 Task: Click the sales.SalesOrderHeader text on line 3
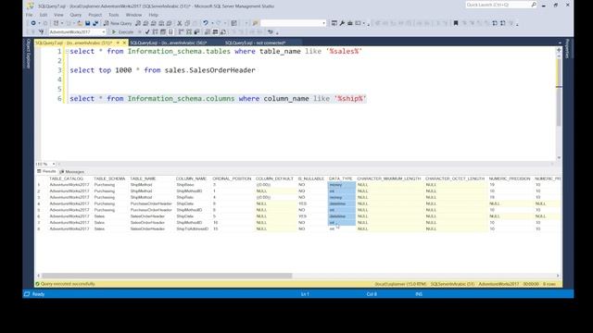click(x=210, y=70)
